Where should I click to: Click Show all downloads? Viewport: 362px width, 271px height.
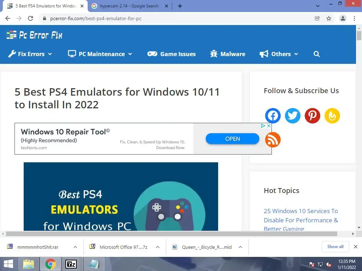pos(335,247)
